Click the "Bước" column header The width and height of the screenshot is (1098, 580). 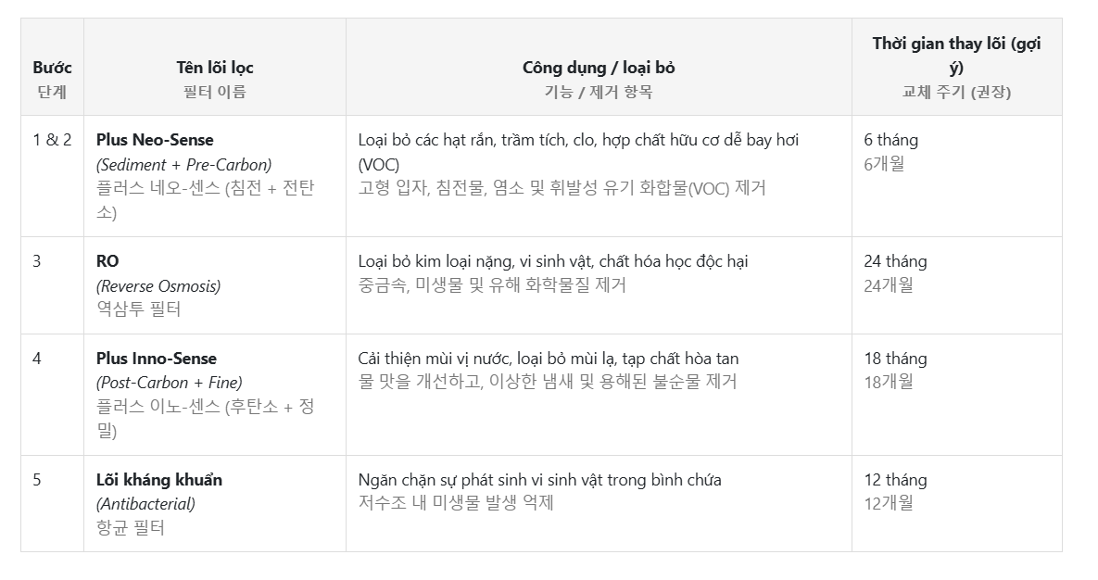[52, 68]
